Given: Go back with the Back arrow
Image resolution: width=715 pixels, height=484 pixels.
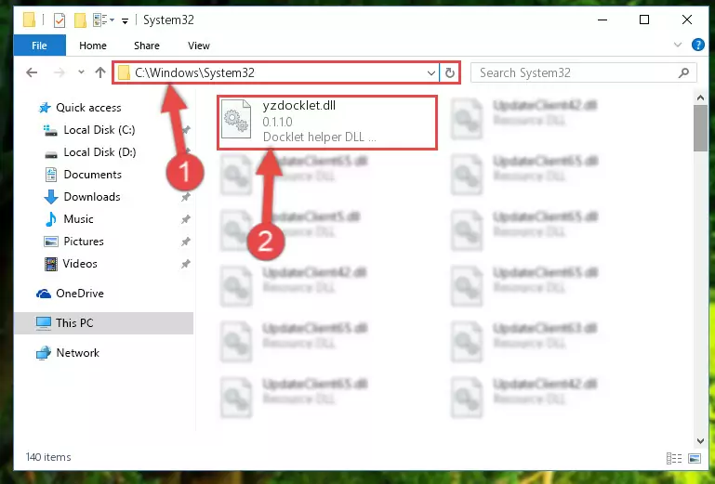Looking at the screenshot, I should pyautogui.click(x=32, y=72).
